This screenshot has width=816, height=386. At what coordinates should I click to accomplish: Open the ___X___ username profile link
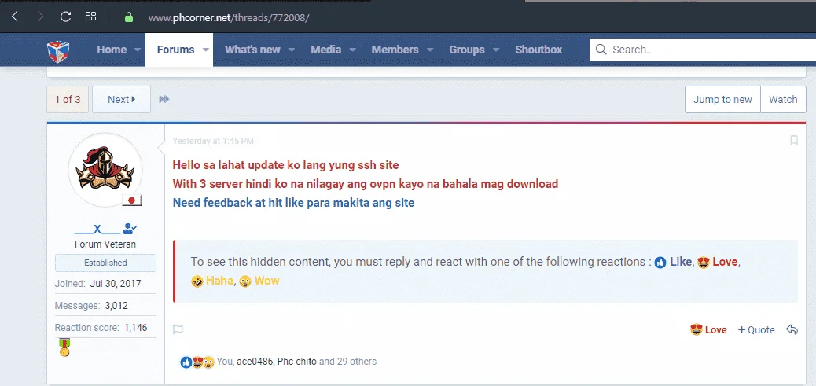coord(97,229)
